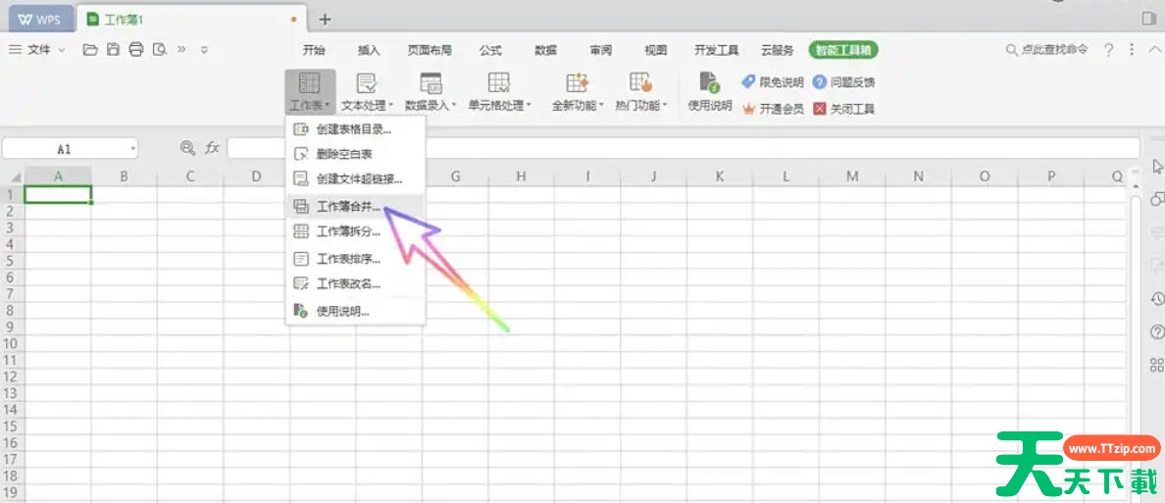The height and width of the screenshot is (503, 1165).
Task: Click the 开通会员 link
Action: 773,109
